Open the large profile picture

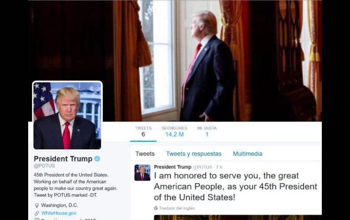[x=67, y=115]
